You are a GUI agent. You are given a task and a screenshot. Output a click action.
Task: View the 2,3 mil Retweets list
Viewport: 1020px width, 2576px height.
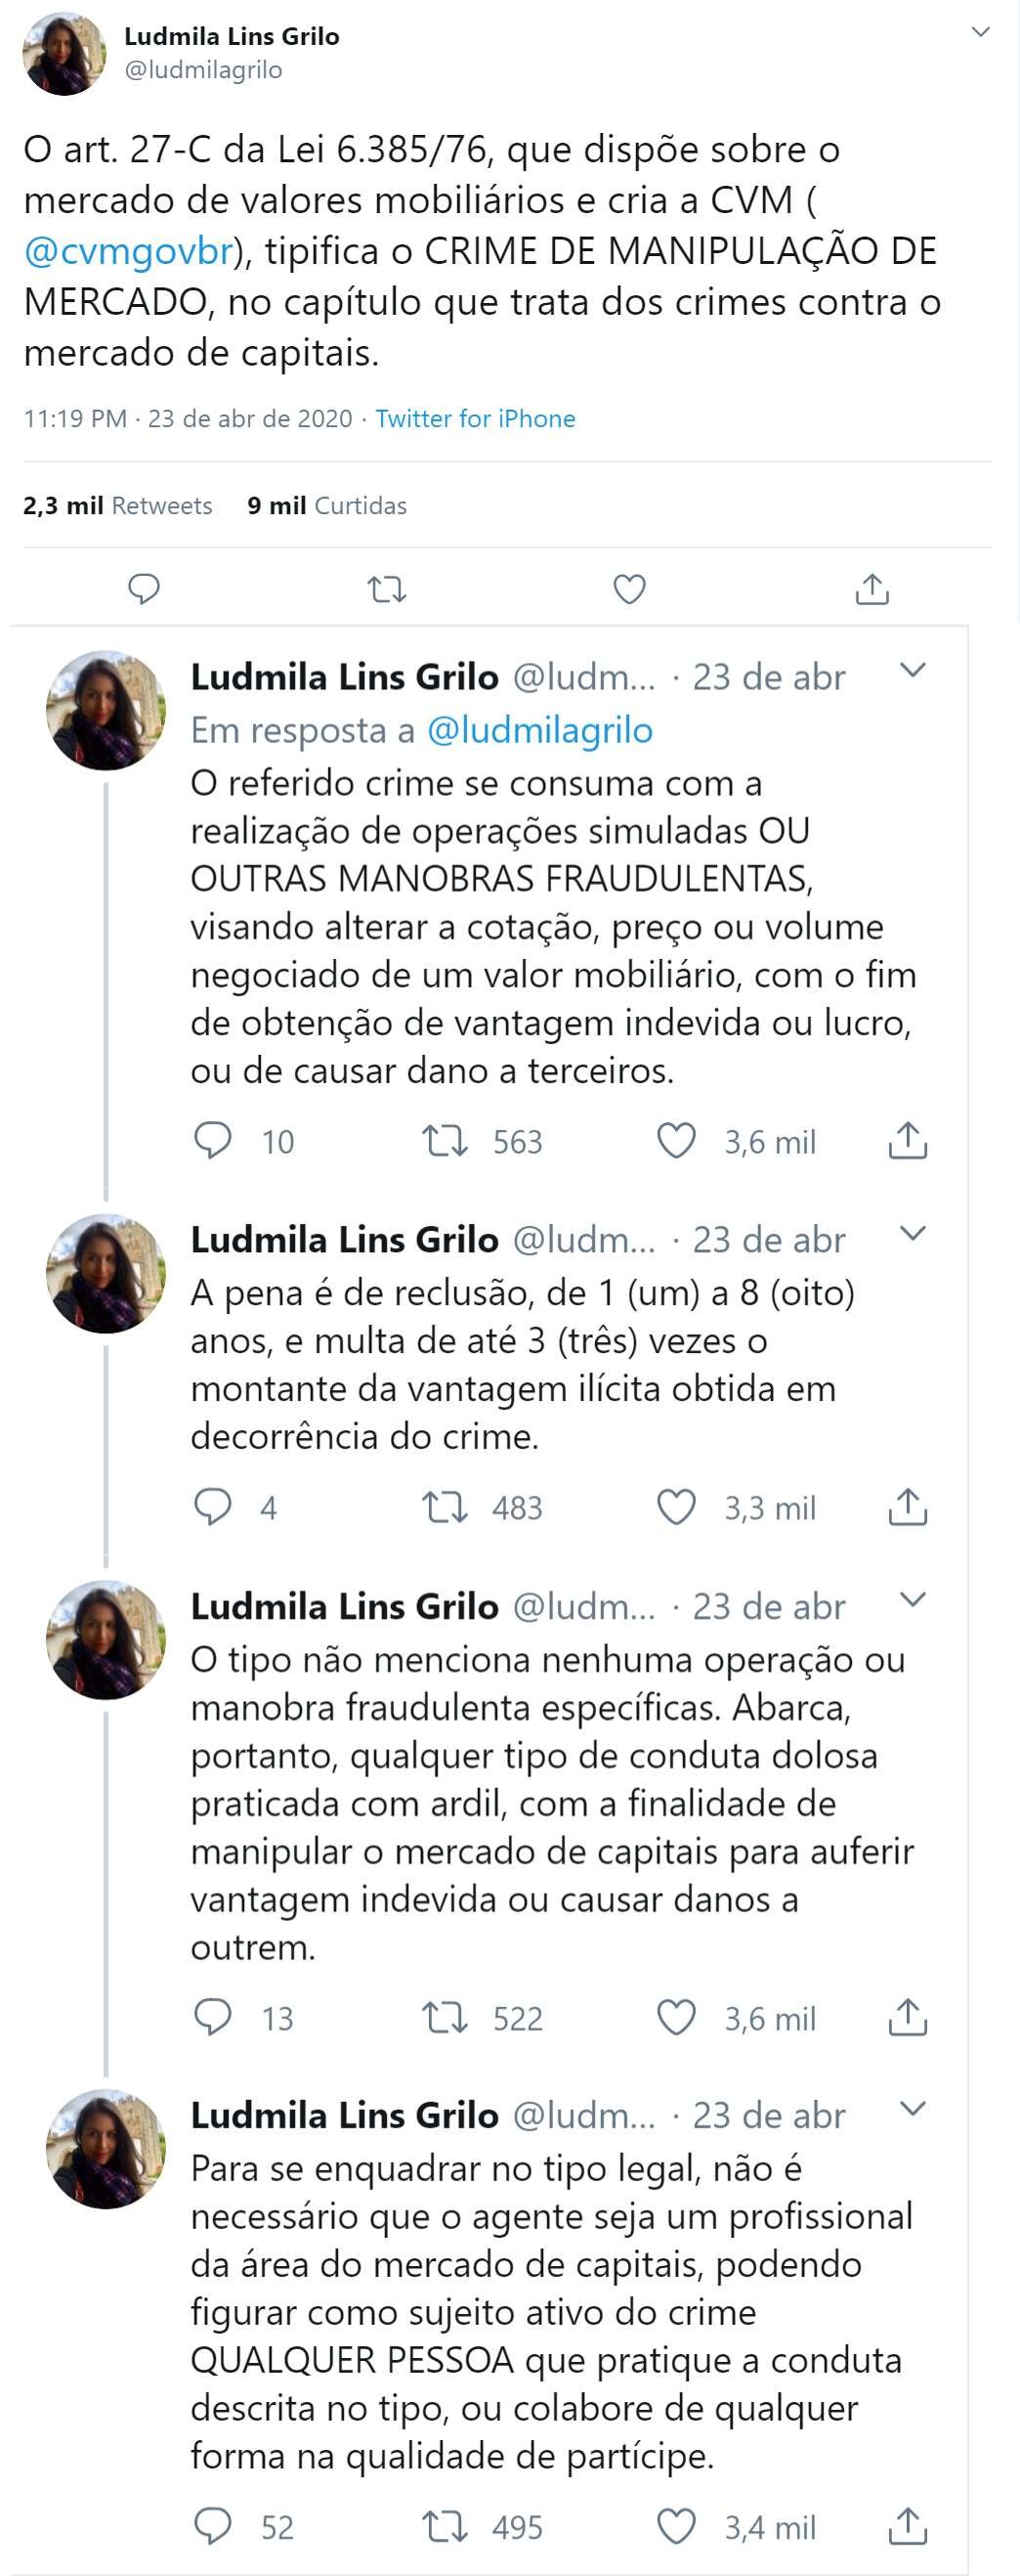(x=118, y=506)
